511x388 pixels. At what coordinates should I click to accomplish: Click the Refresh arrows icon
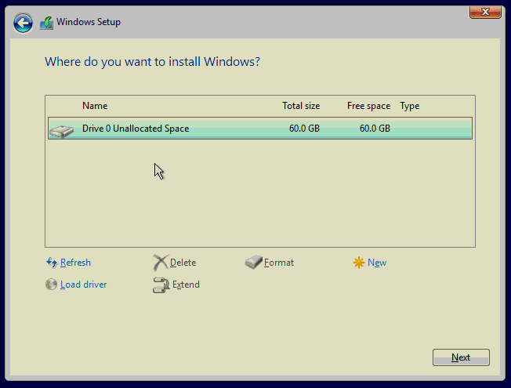tap(52, 263)
